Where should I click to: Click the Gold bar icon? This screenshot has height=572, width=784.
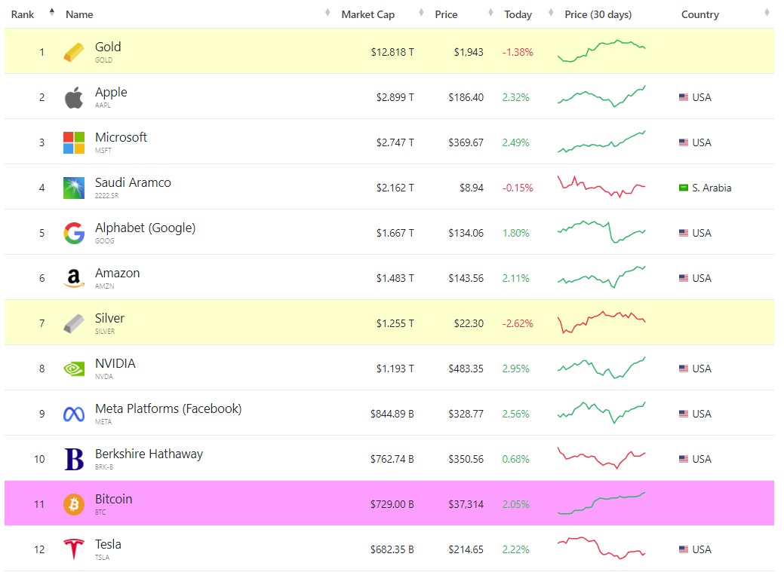73,52
